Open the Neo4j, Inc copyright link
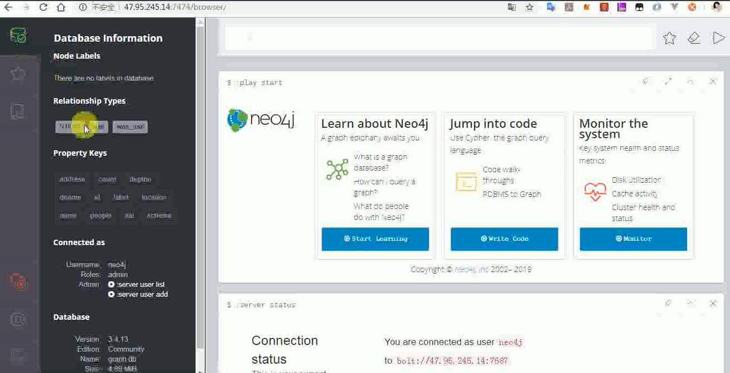The width and height of the screenshot is (730, 373). 471,269
